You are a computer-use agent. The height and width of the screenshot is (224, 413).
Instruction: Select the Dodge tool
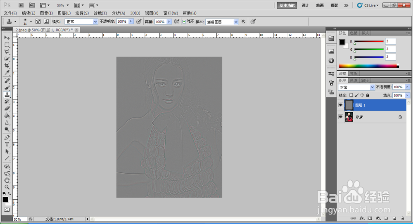click(x=7, y=130)
